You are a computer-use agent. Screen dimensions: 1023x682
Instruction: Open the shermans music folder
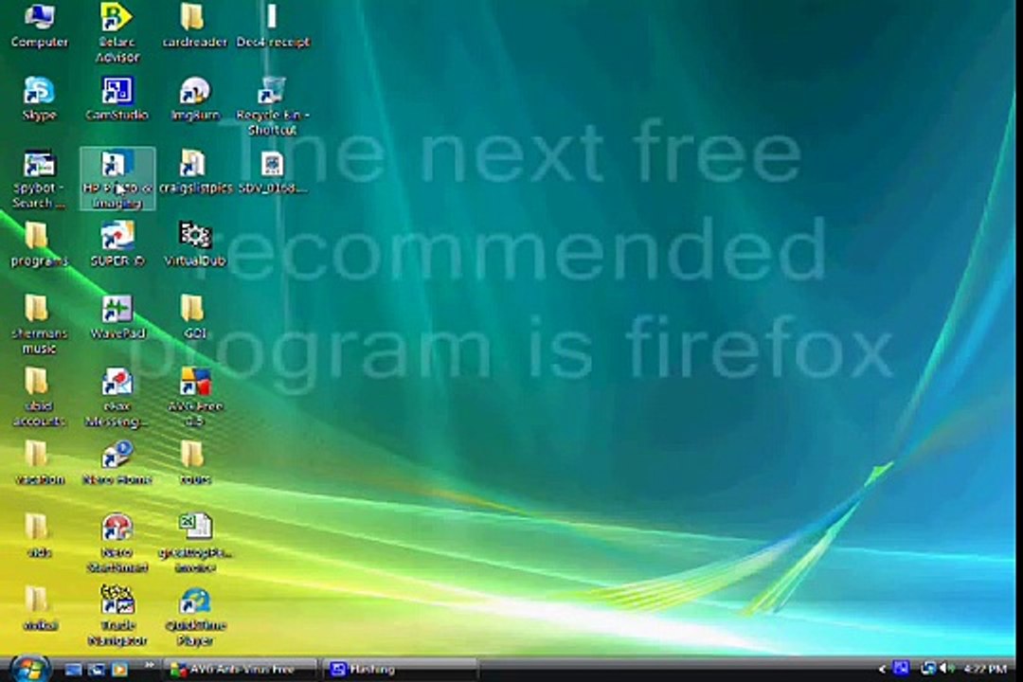tap(39, 325)
